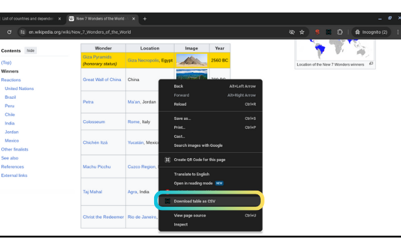Screen dimensions: 401x250
Task: Enlarge the world map of winners
Action: pyautogui.click(x=371, y=64)
